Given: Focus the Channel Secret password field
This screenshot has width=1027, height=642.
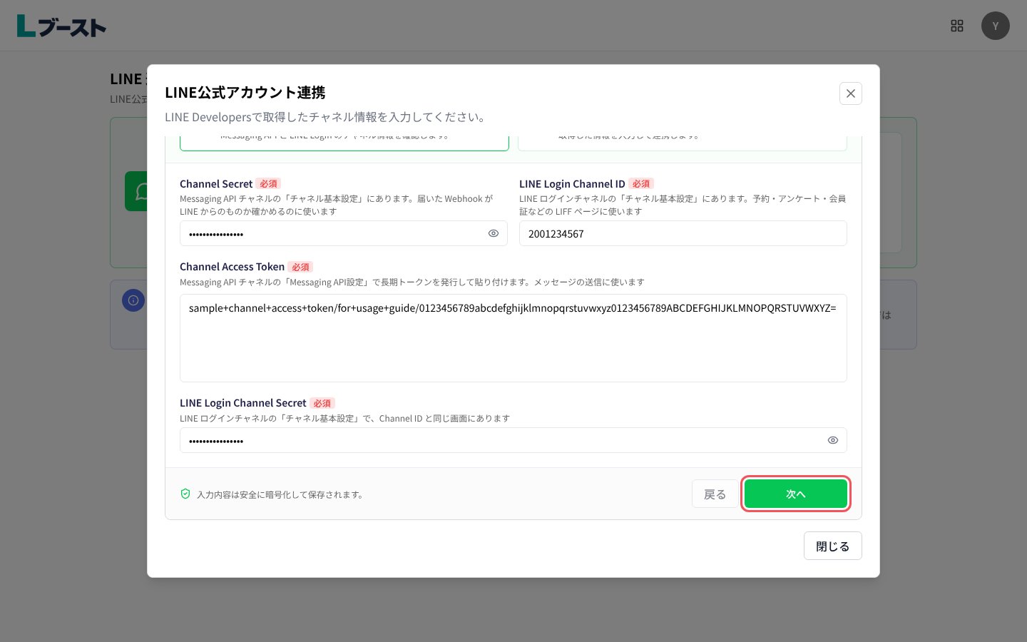Looking at the screenshot, I should (x=344, y=233).
